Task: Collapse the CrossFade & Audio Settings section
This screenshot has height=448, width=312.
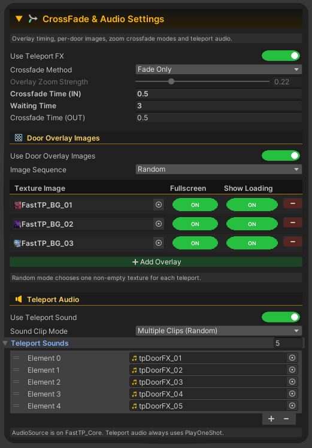Action: click(x=19, y=19)
